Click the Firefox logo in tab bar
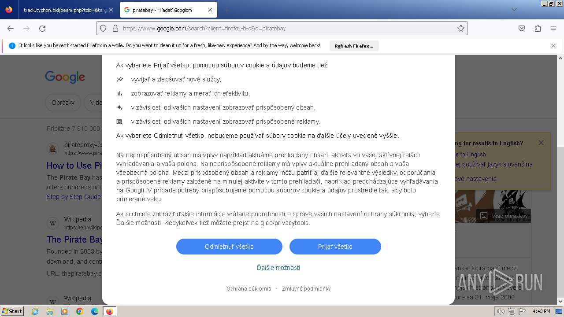Screen dimensions: 564x317 9,10
